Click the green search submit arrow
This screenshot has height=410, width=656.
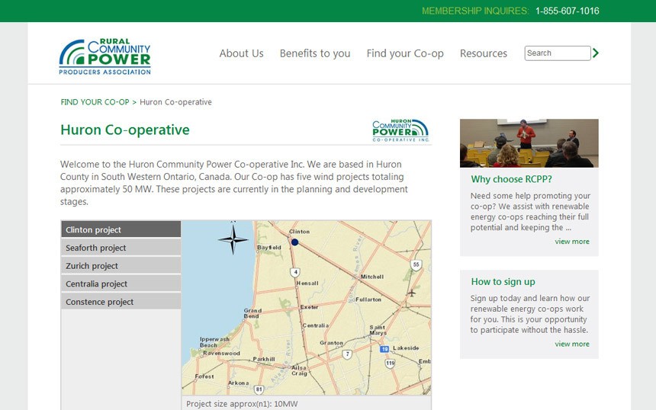pos(596,53)
